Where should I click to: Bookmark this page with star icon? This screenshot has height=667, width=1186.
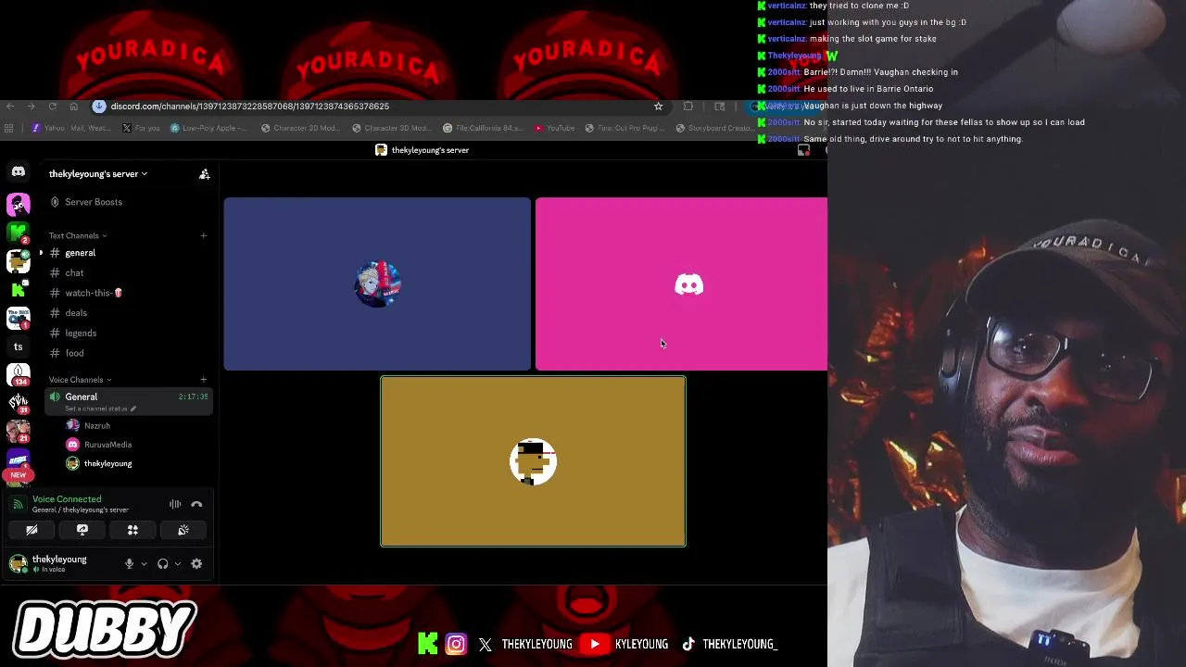coord(659,107)
